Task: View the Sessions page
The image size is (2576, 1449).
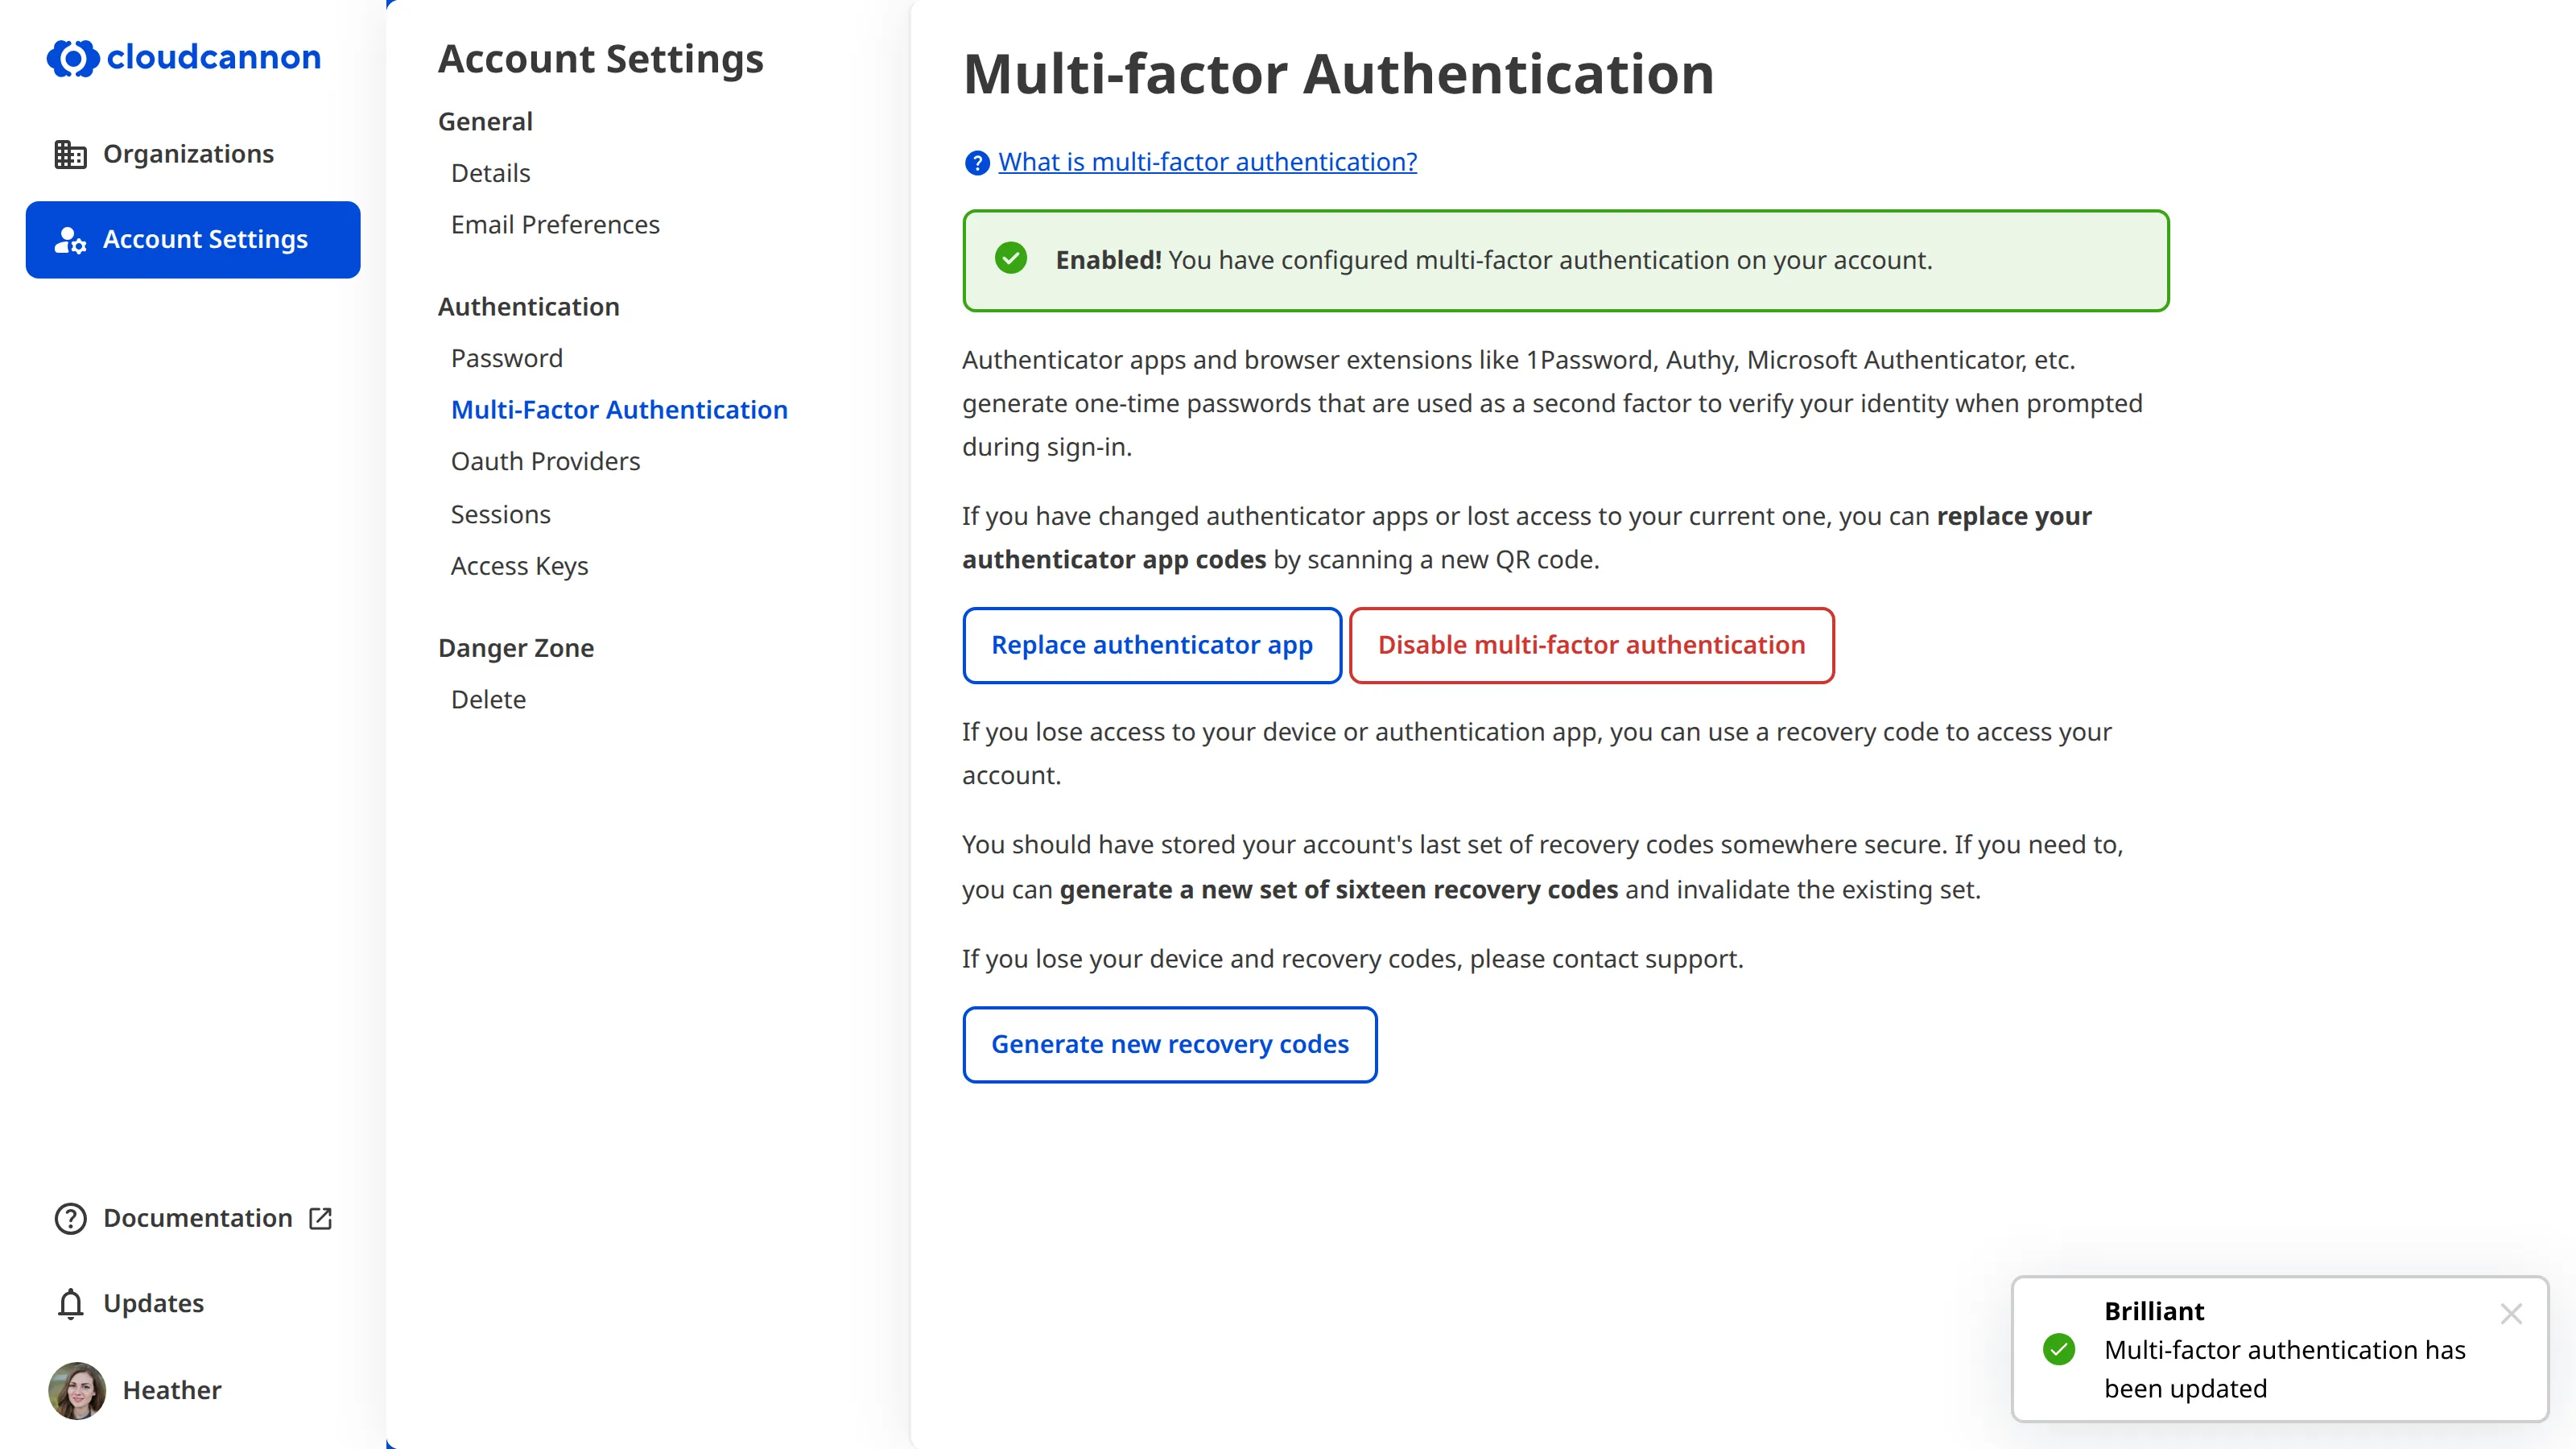Action: tap(500, 514)
